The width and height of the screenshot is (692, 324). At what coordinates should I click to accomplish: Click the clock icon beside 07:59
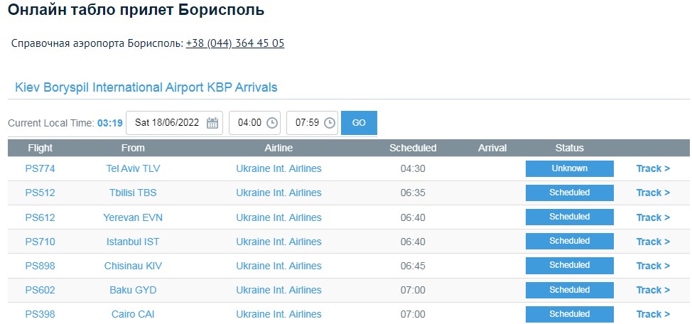[x=330, y=123]
